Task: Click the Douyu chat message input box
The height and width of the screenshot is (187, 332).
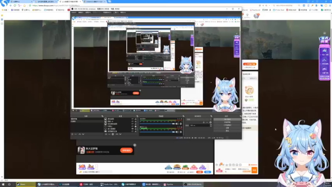Action: pos(237,170)
